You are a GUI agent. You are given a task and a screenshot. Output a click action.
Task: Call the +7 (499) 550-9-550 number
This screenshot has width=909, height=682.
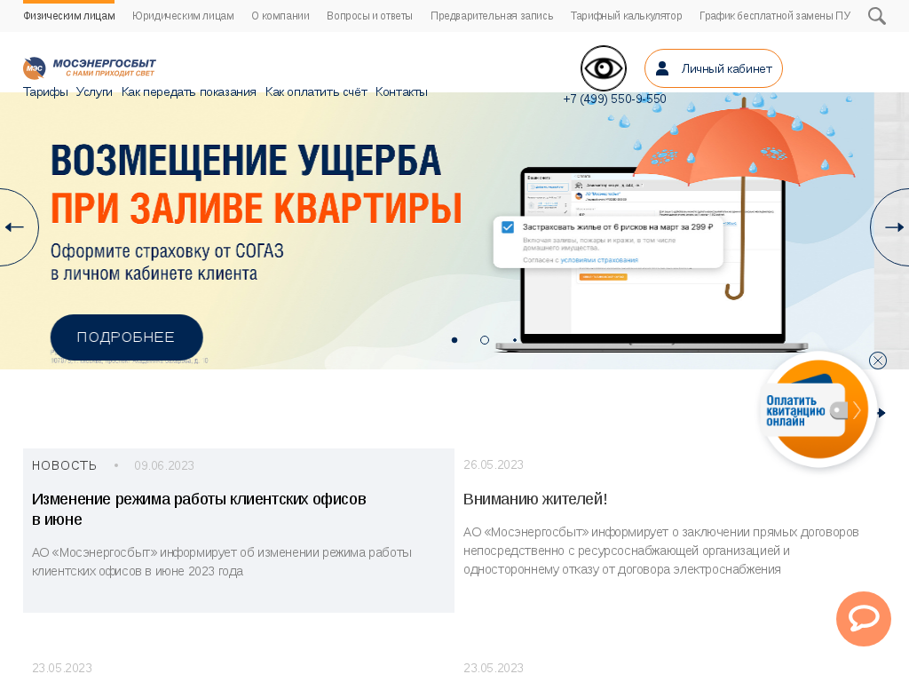click(x=614, y=99)
